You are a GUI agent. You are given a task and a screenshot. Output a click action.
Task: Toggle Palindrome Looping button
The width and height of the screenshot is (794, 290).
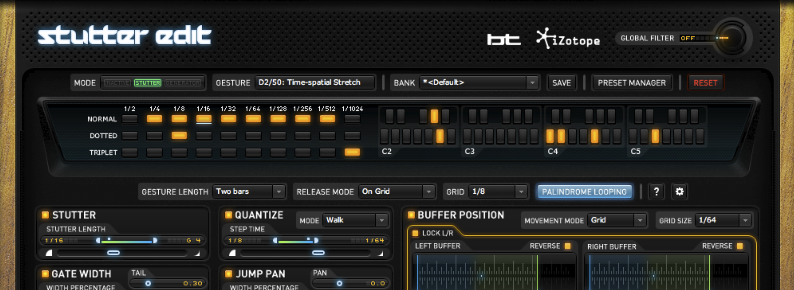[x=584, y=192]
